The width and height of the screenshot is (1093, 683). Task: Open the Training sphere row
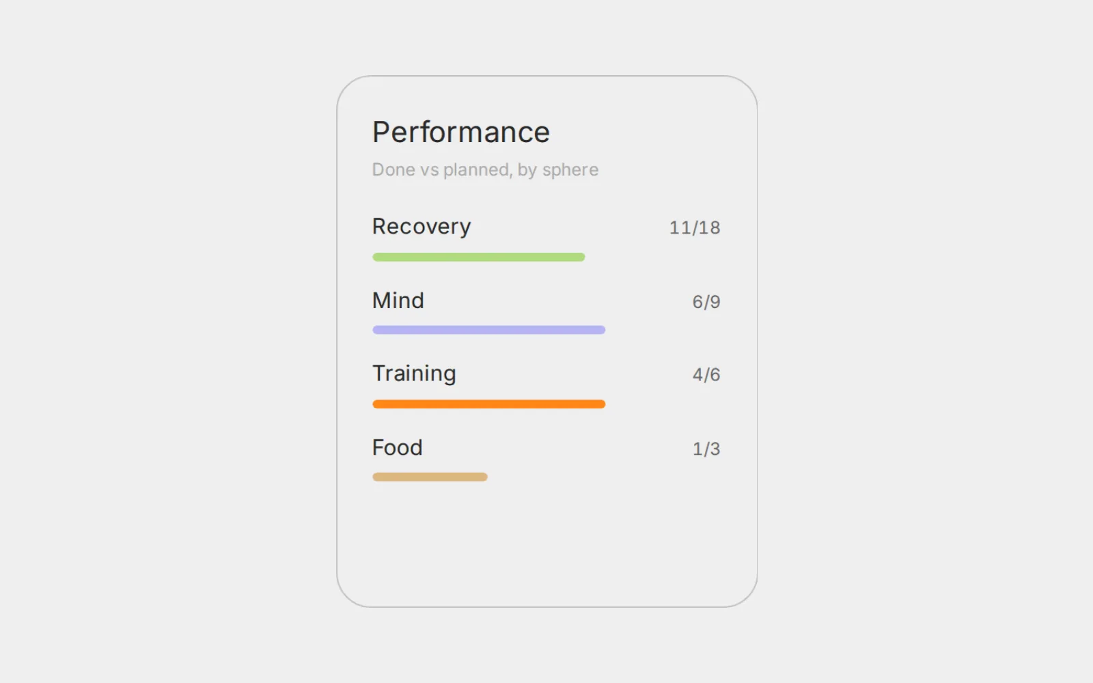click(x=546, y=385)
